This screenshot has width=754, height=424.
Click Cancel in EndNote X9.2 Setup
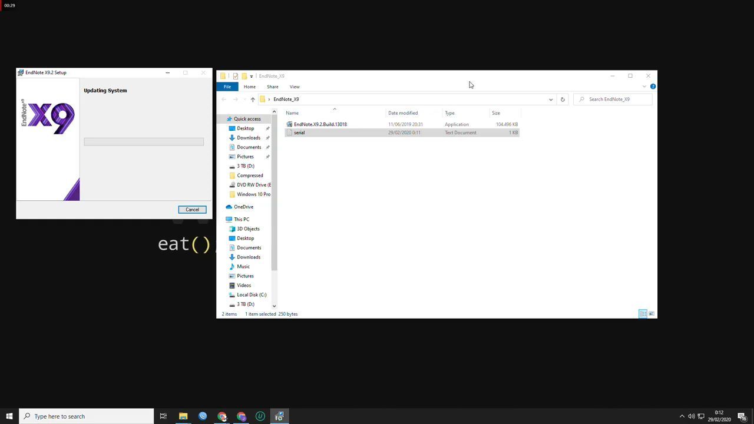click(x=192, y=210)
